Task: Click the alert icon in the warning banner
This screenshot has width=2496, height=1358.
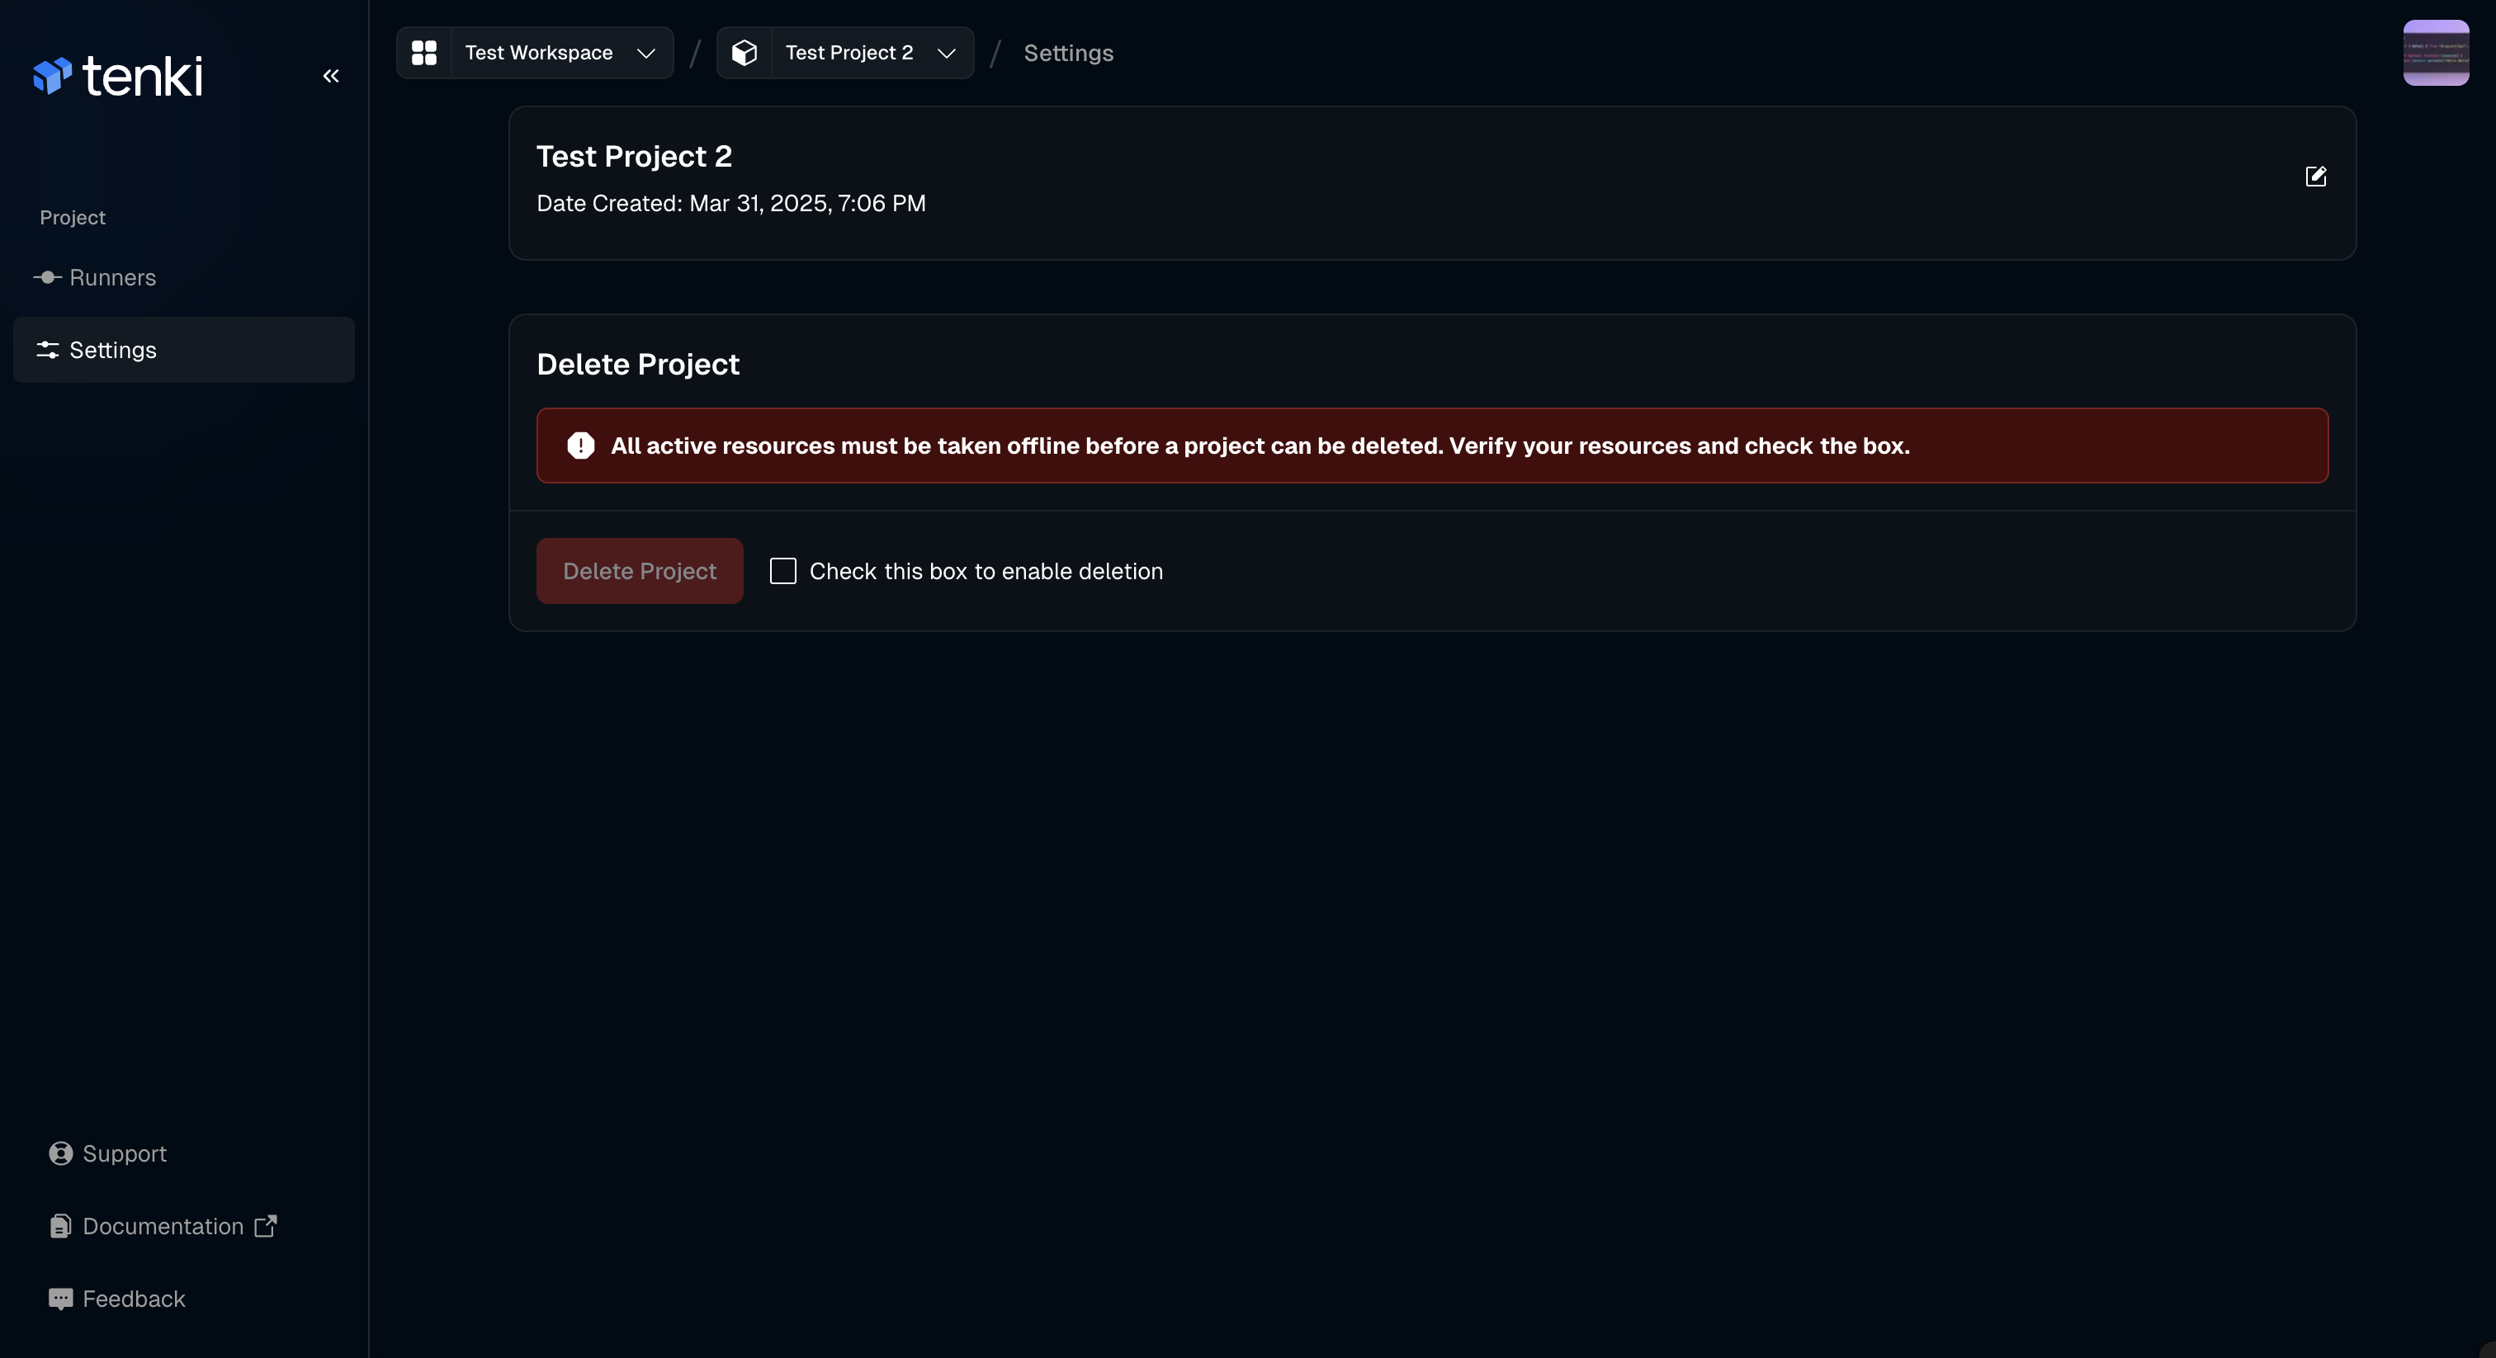Action: tap(579, 446)
